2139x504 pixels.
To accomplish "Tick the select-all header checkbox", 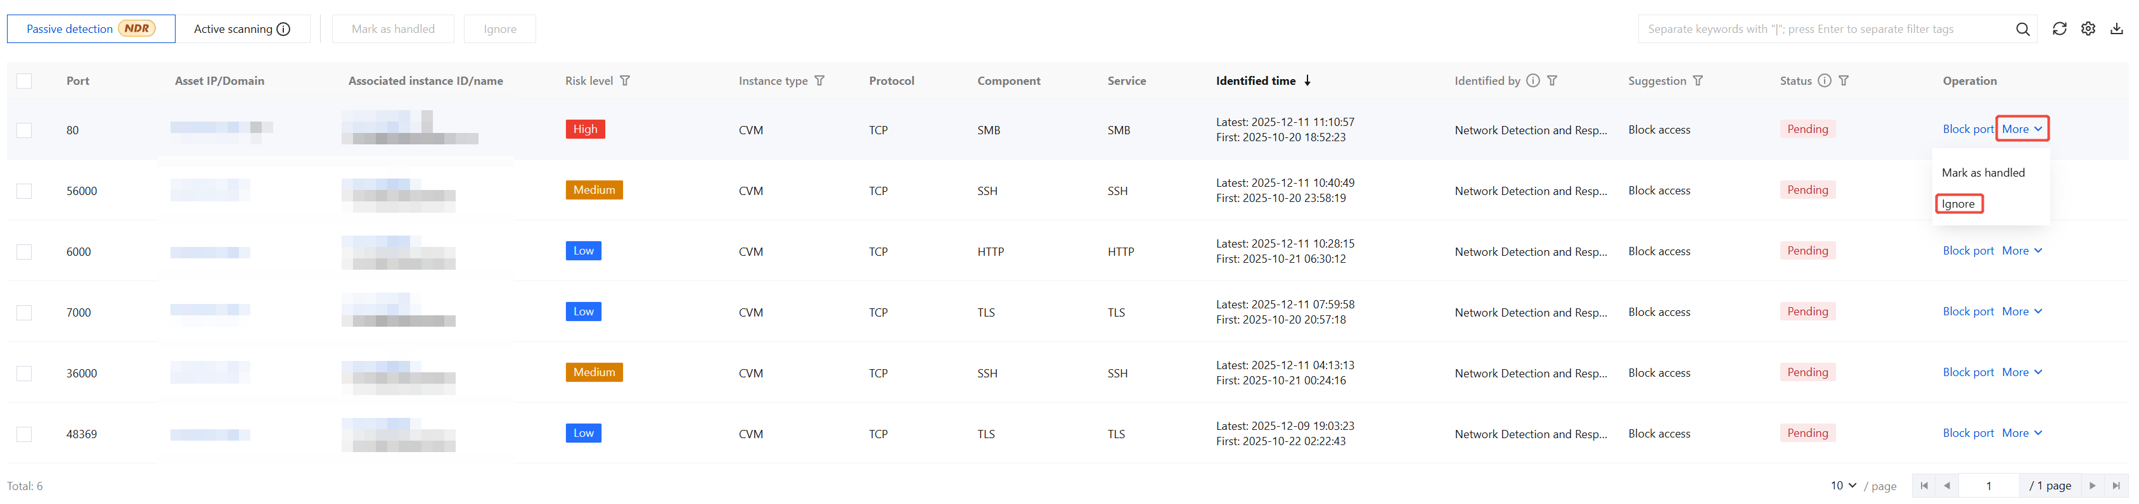I will click(x=24, y=80).
